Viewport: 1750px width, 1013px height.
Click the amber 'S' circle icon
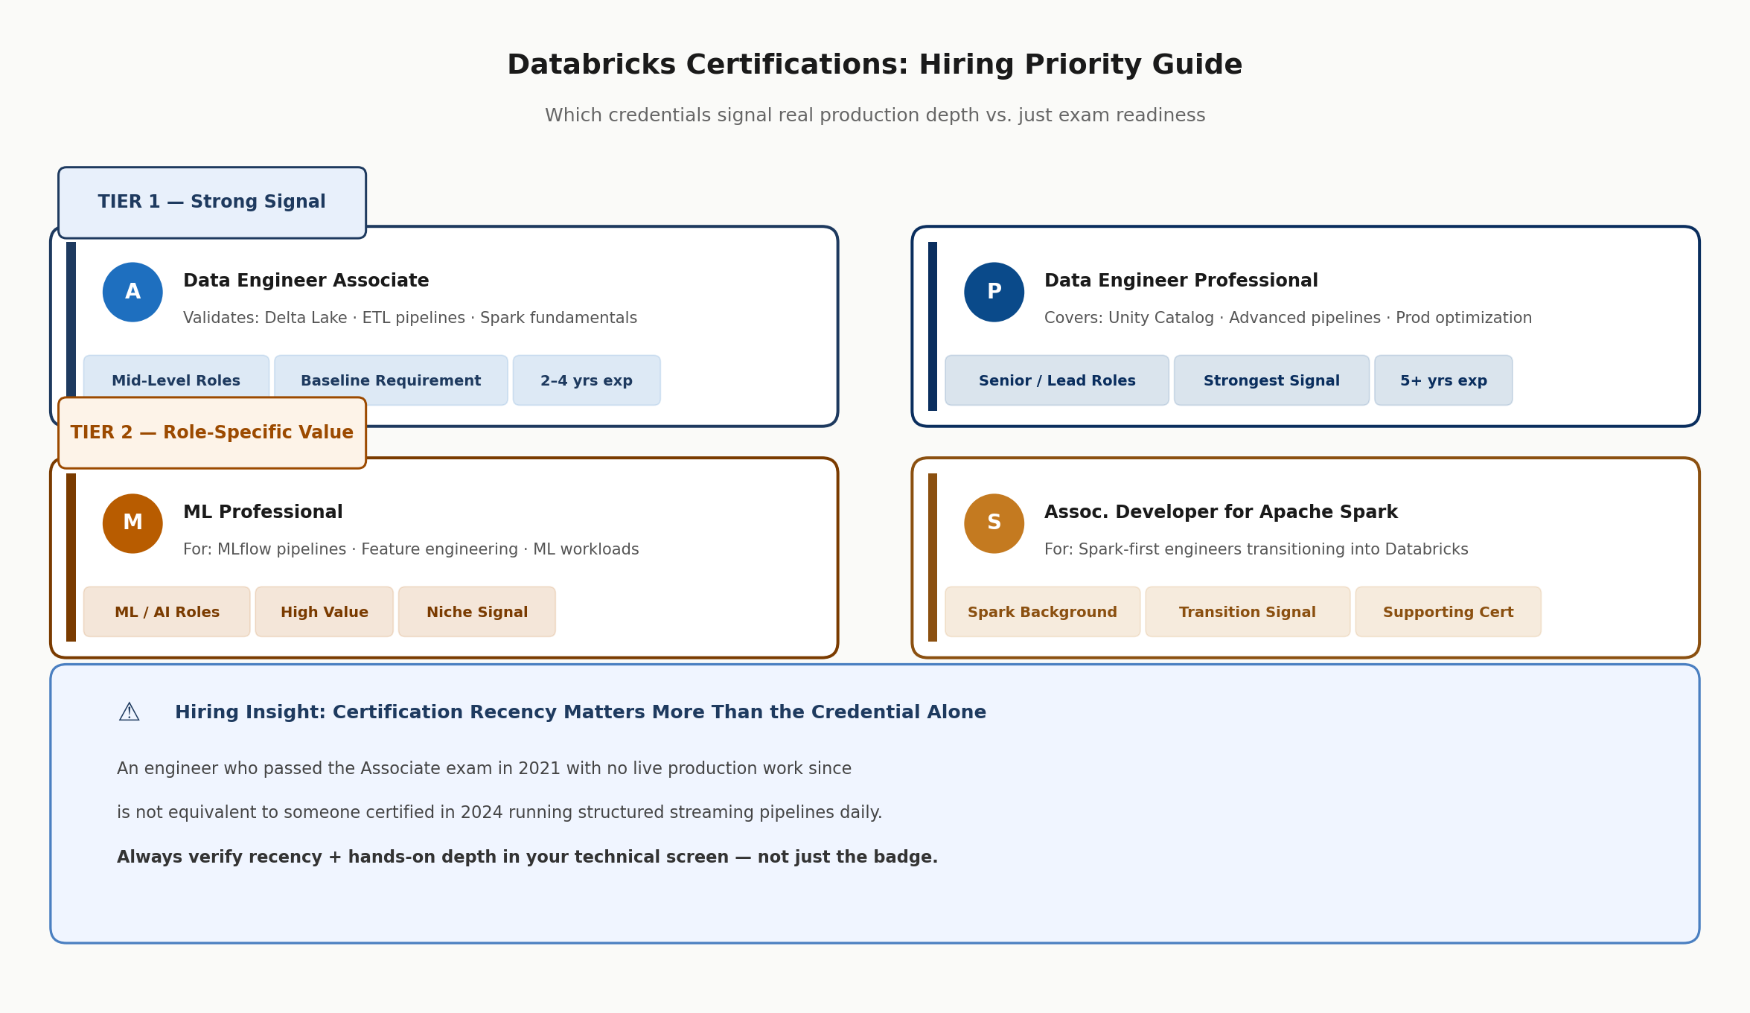coord(994,523)
